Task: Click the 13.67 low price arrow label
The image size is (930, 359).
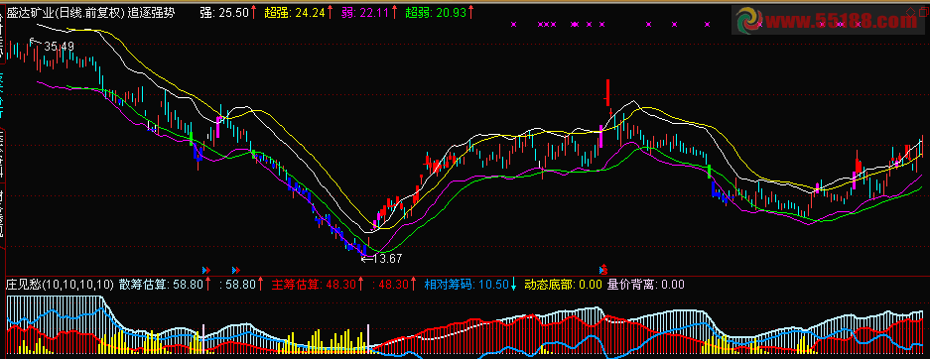Action: coord(382,258)
